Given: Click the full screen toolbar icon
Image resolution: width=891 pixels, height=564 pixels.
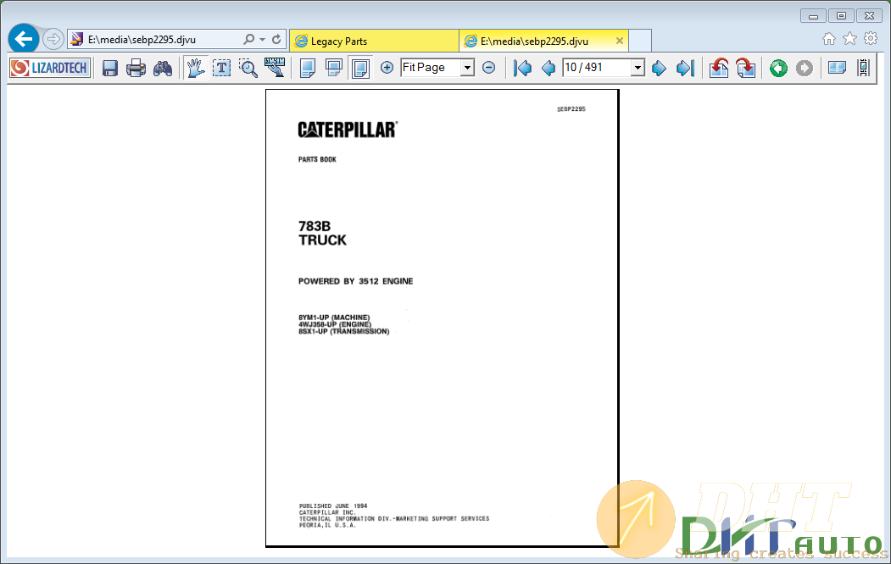Looking at the screenshot, I should tap(863, 69).
